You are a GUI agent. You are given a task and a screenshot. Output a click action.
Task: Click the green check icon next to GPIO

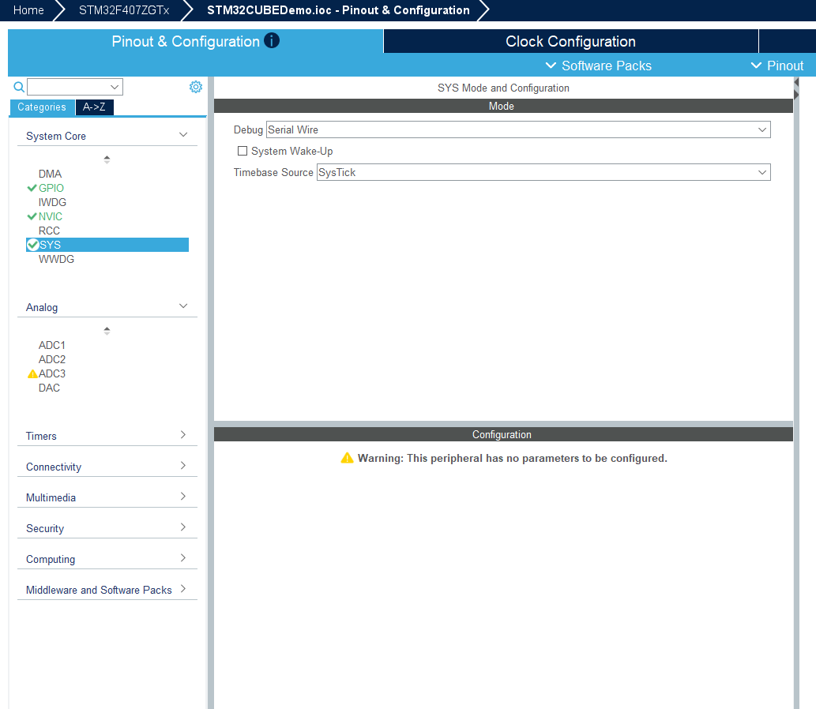32,188
